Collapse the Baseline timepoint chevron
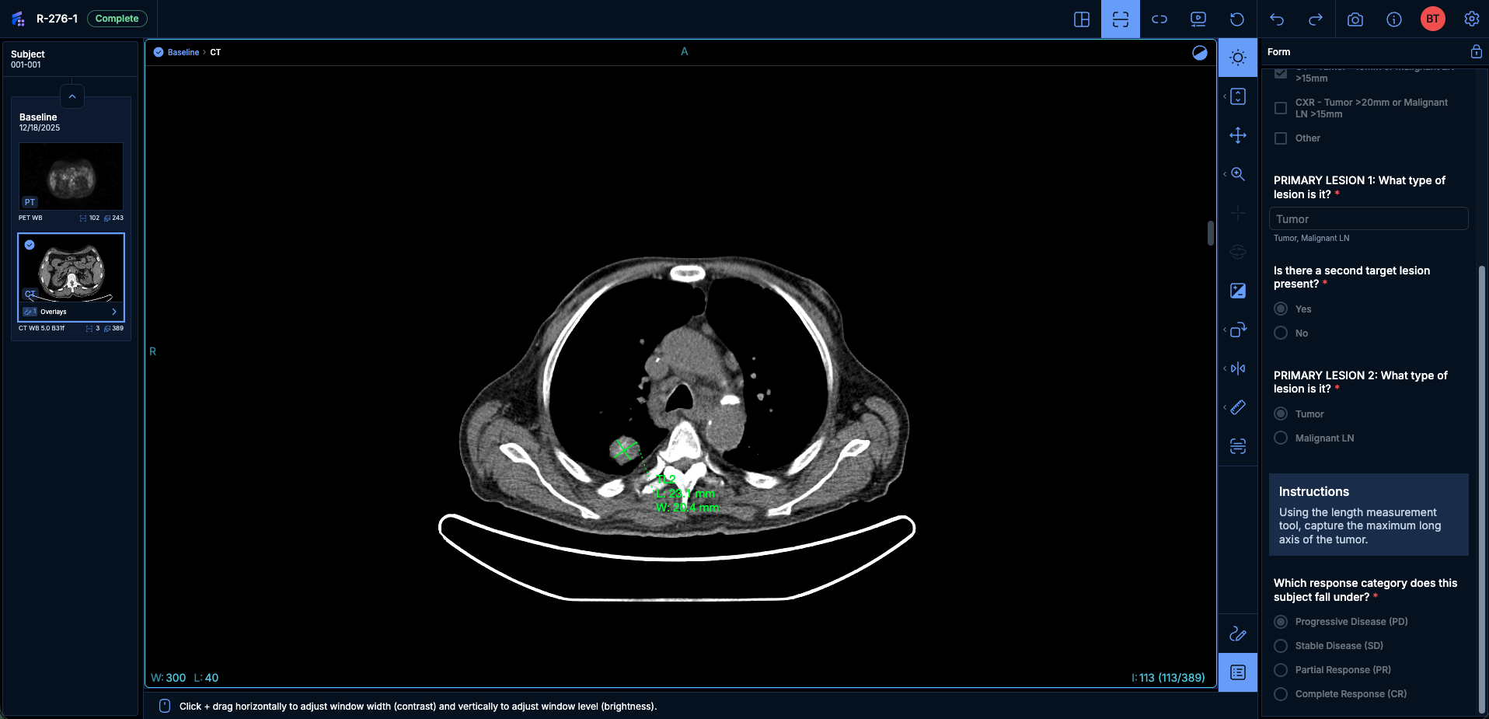The height and width of the screenshot is (719, 1489). pos(71,96)
